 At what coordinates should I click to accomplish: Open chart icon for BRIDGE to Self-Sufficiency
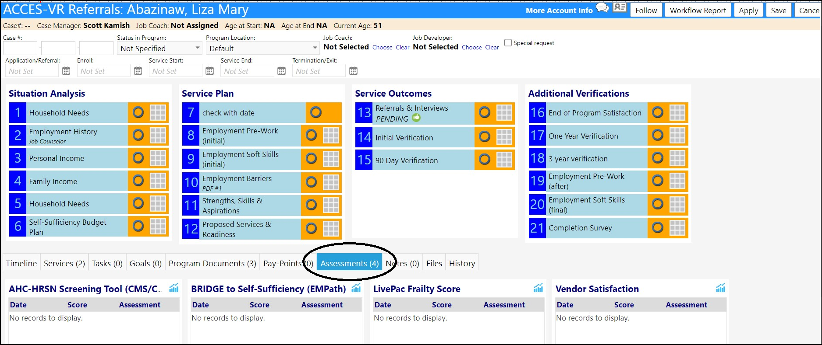(x=356, y=288)
